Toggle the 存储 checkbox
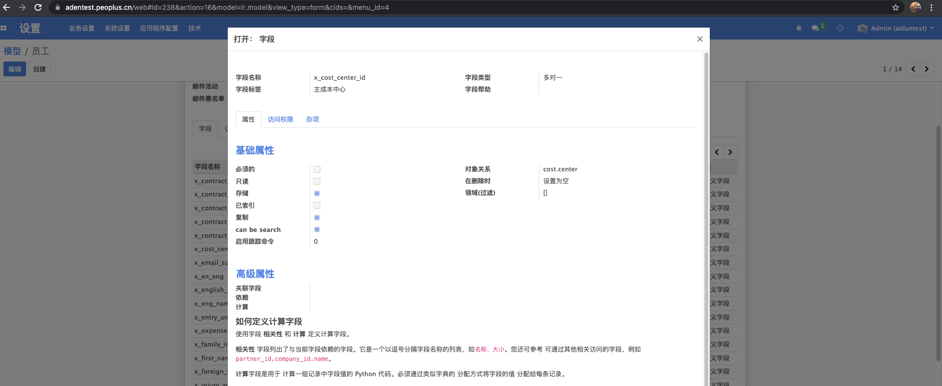Viewport: 942px width, 386px height. (317, 193)
